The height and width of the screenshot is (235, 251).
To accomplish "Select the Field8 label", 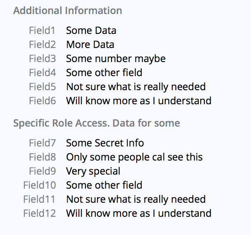I will [43, 157].
